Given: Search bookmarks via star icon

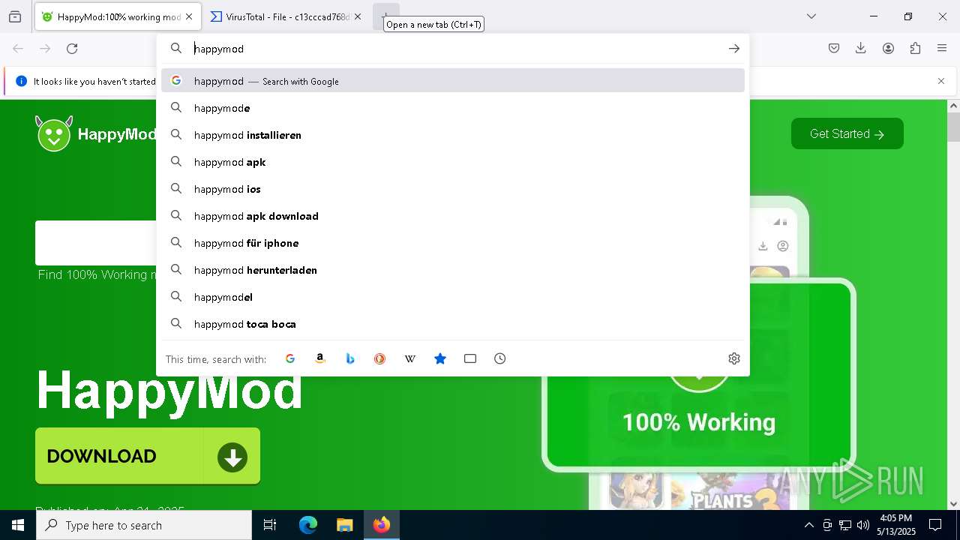Looking at the screenshot, I should [440, 358].
